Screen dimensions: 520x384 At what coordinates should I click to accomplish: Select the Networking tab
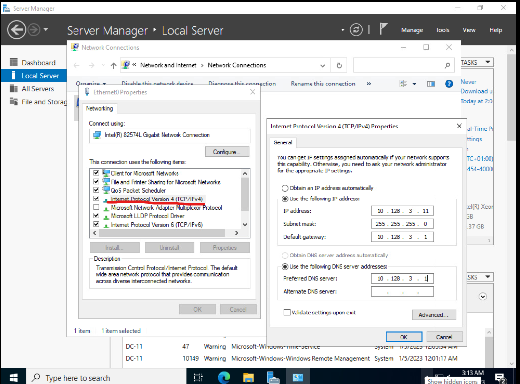point(100,108)
